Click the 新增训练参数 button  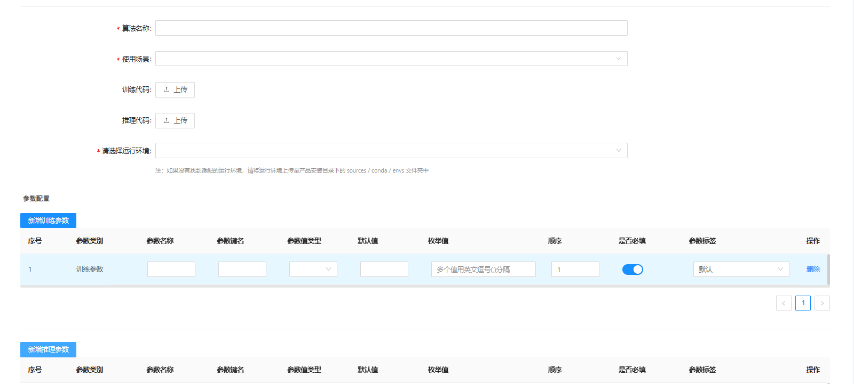(x=48, y=220)
